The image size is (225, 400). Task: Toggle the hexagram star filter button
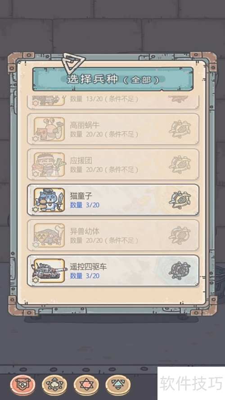(x=86, y=384)
